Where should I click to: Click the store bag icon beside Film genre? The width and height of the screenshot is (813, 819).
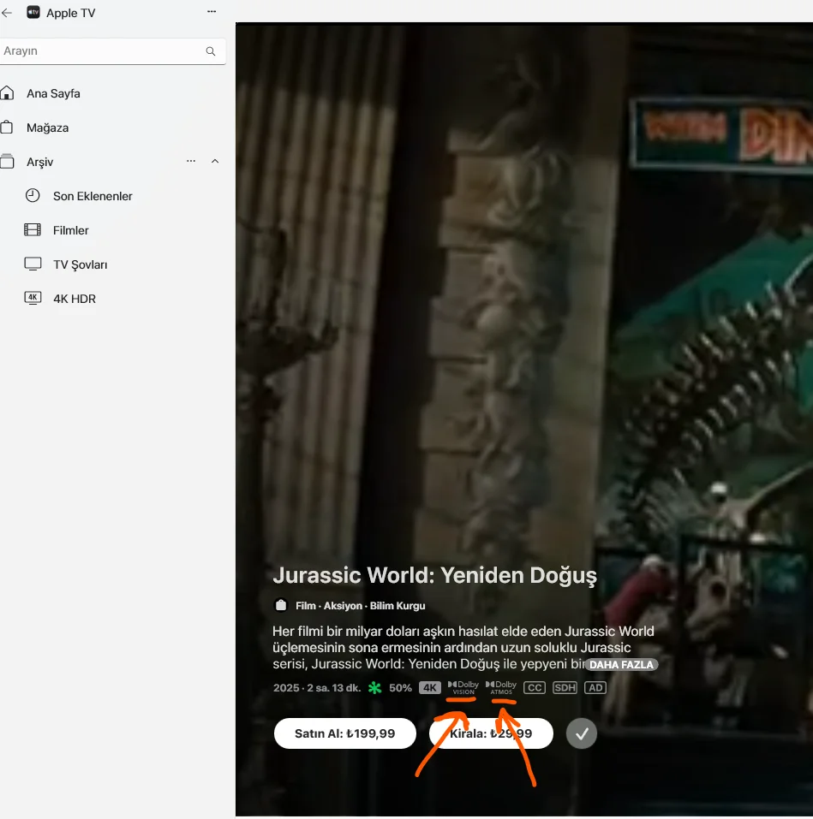281,605
